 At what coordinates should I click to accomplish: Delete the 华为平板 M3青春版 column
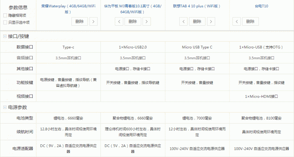point(133,22)
